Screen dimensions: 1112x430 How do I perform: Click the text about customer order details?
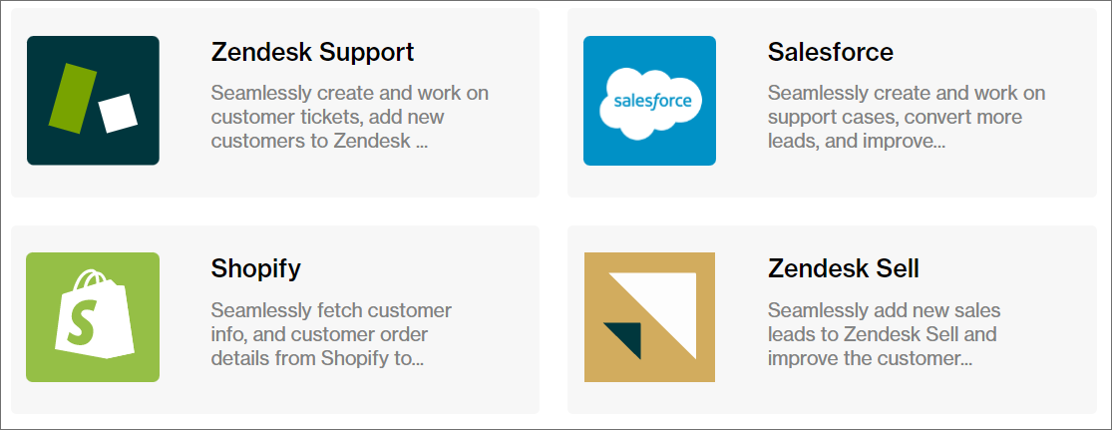[331, 334]
